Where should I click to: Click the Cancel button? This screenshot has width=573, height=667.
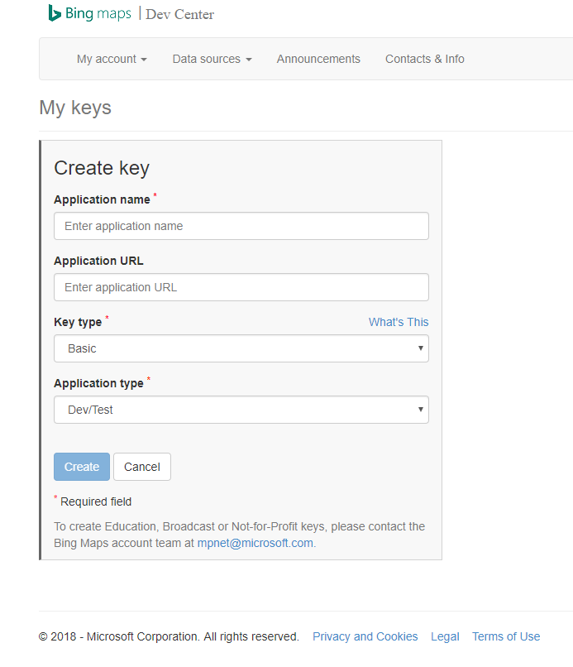tap(142, 467)
